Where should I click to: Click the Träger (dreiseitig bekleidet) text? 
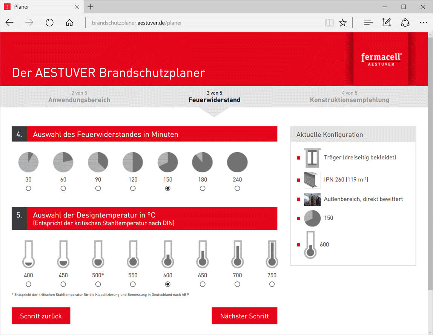[360, 157]
